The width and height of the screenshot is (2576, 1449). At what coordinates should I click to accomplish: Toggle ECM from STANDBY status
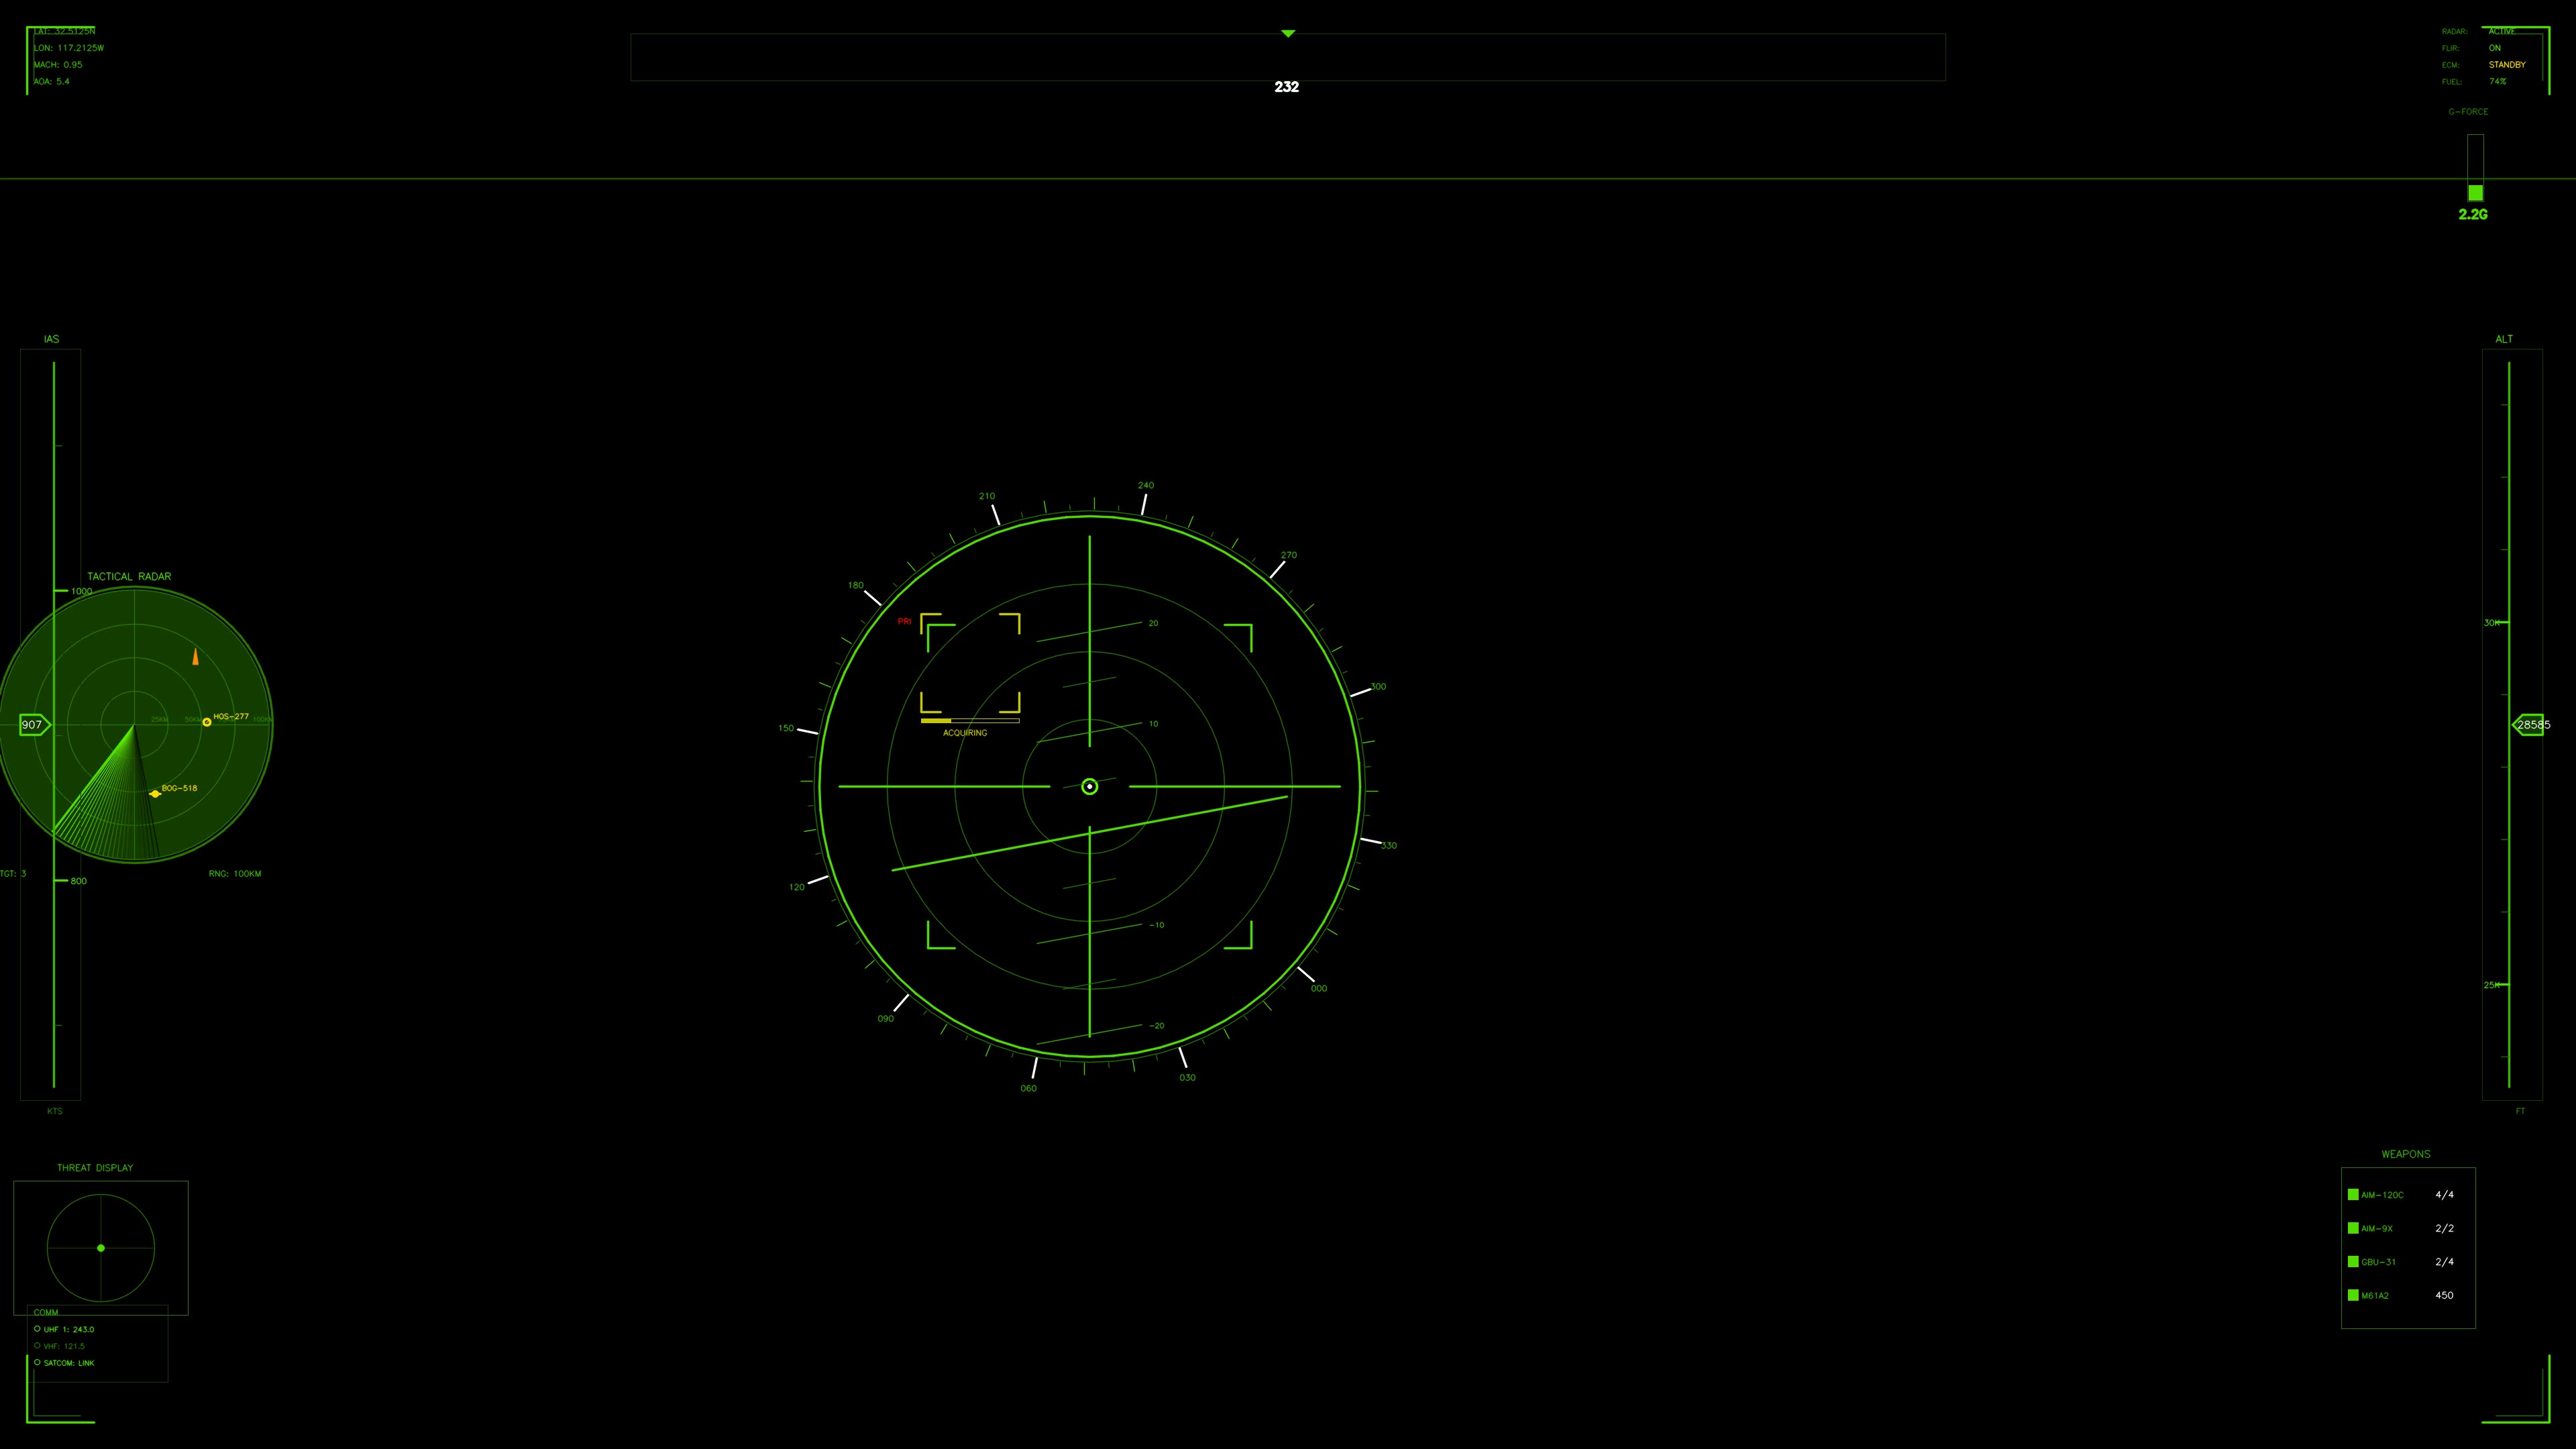(2508, 64)
